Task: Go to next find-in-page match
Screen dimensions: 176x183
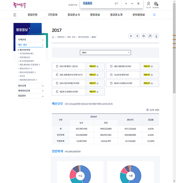Action: (132, 3)
